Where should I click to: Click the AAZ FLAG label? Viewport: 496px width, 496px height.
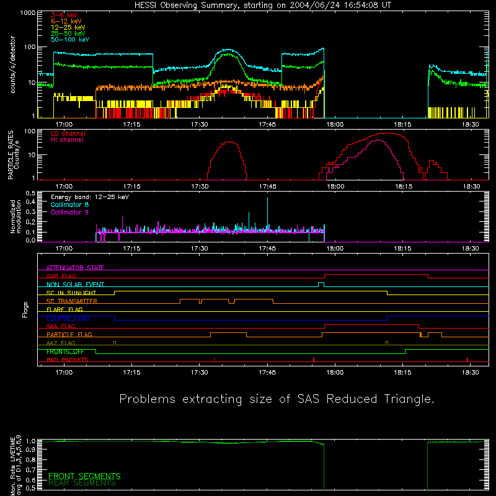click(x=61, y=343)
